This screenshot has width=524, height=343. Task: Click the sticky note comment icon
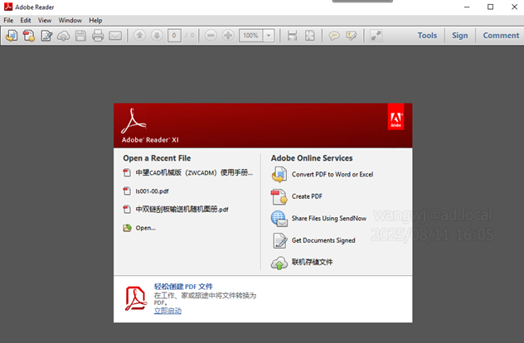pyautogui.click(x=334, y=36)
